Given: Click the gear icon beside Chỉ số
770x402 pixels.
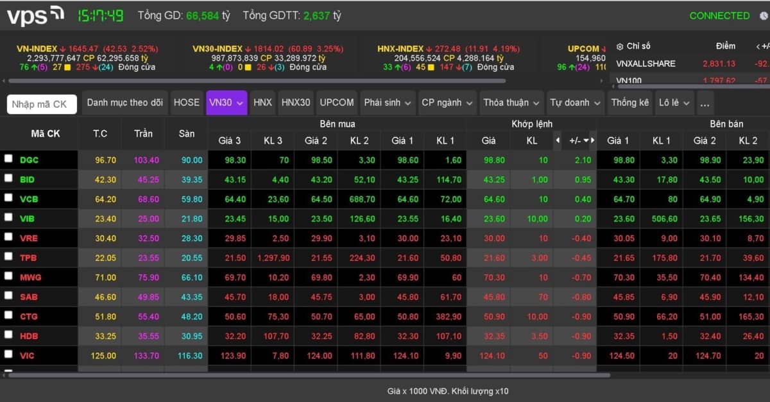Looking at the screenshot, I should point(620,47).
